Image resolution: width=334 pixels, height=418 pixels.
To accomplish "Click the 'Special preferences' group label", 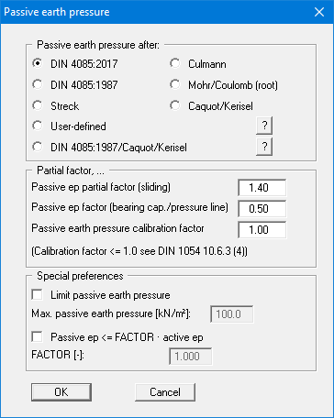I will [x=80, y=276].
